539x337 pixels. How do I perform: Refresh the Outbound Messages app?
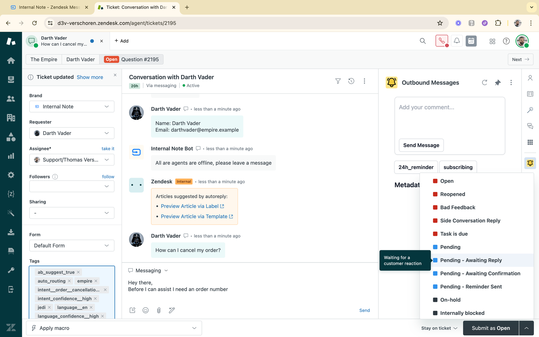coord(484,82)
